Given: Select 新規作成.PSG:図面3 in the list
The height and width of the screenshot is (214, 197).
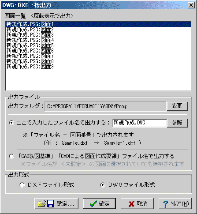Looking at the screenshot, I should click(x=98, y=35).
